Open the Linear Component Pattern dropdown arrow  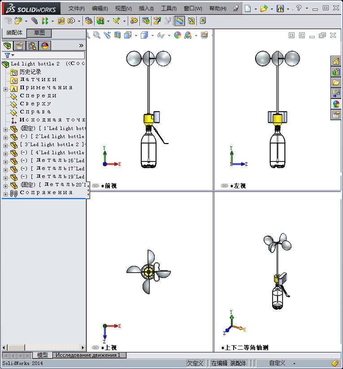52,21
